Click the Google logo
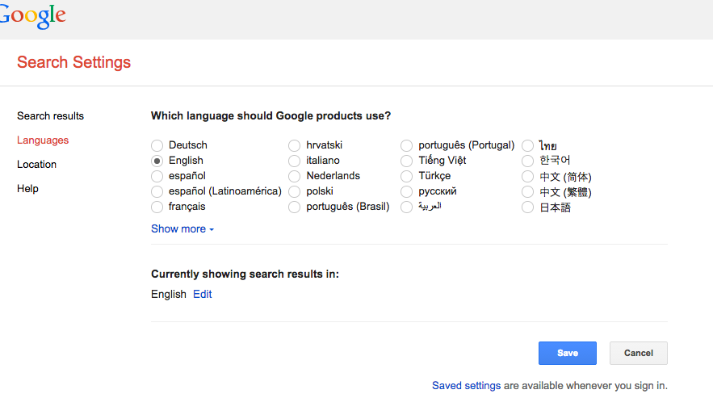The height and width of the screenshot is (419, 713). coord(32,16)
